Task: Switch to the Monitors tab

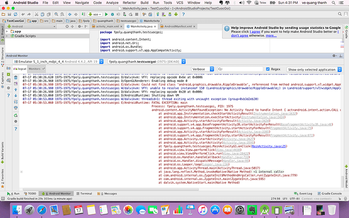Action: [37, 69]
